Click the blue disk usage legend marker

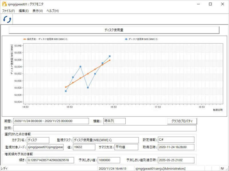pyautogui.click(x=126, y=39)
